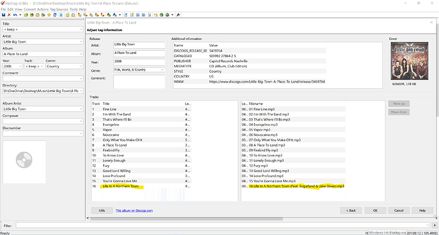Click the yellow star Favorites icon
The image size is (439, 235).
click(49, 15)
